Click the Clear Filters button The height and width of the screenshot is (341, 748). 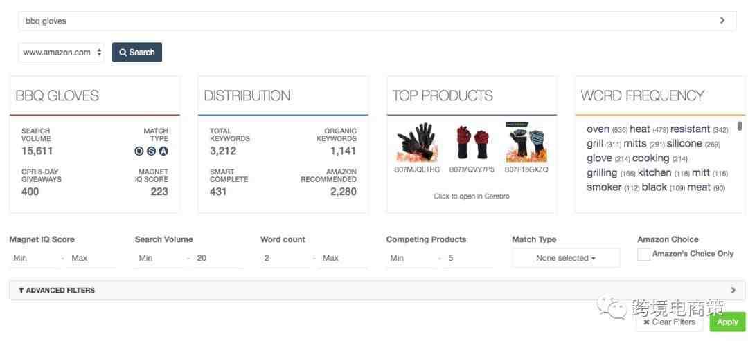click(669, 322)
